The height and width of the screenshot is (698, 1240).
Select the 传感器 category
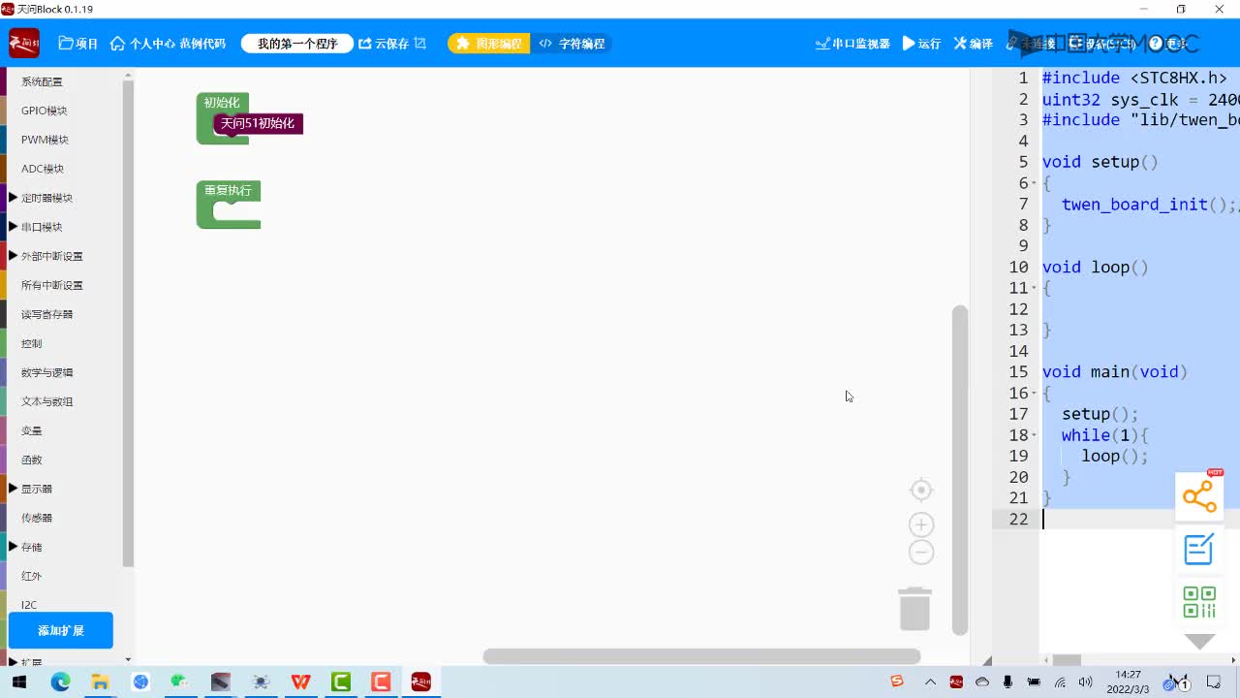point(37,518)
